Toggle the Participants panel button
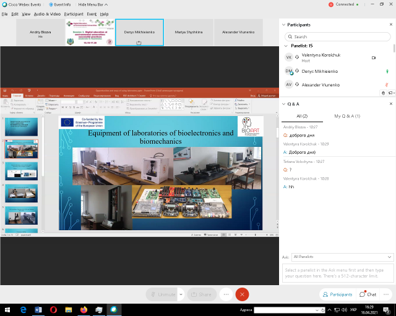The height and width of the screenshot is (316, 396). tap(337, 294)
